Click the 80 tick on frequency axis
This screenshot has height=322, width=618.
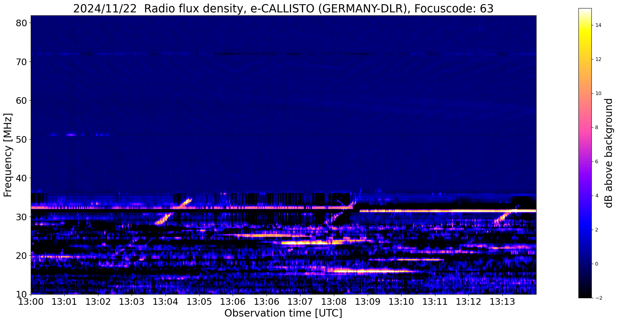21,23
